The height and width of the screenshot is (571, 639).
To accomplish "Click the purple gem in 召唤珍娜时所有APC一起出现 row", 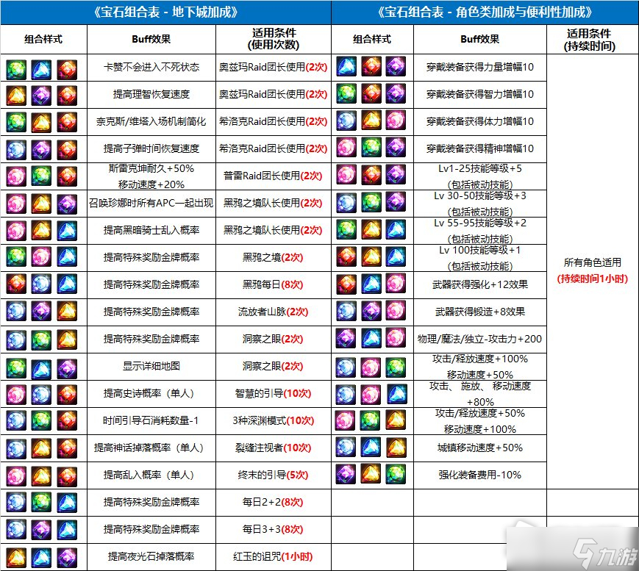I will pyautogui.click(x=67, y=204).
